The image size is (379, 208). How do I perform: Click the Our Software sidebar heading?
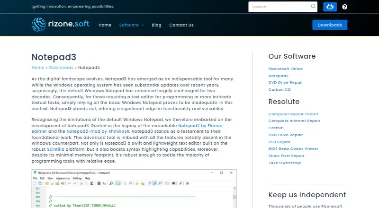pos(292,56)
